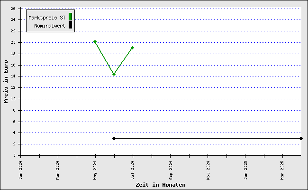Click the right black Nominalwert end point
Screen dimensions: 308x190
(301, 138)
